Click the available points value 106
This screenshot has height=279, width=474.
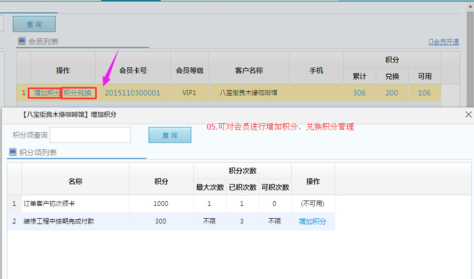[x=424, y=93]
